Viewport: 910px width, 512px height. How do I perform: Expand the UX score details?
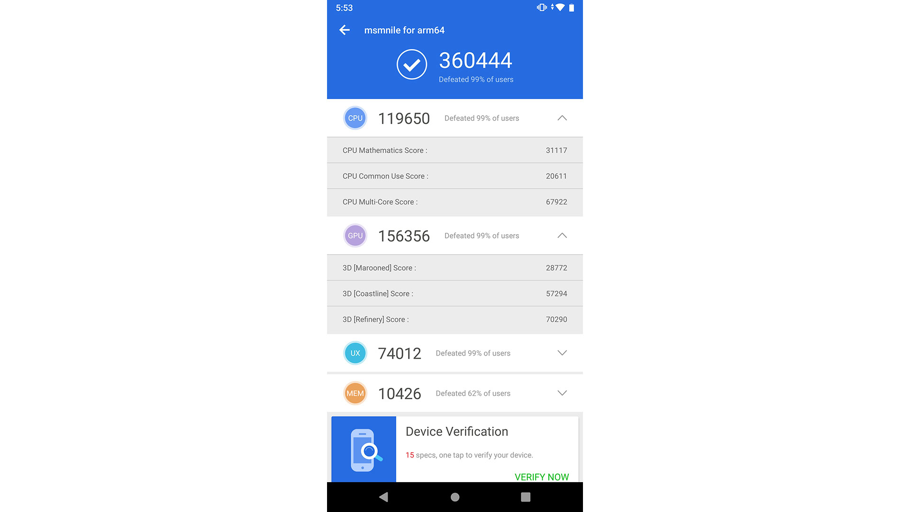click(x=561, y=353)
